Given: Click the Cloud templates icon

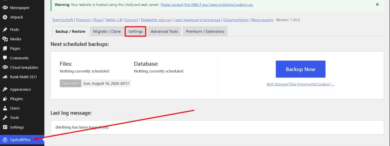Looking at the screenshot, I should coord(5,67).
